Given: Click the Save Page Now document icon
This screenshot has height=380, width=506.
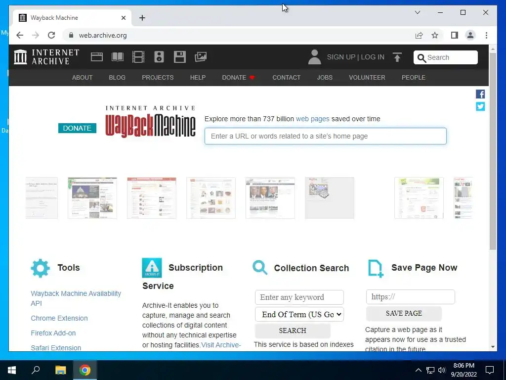Looking at the screenshot, I should point(376,268).
